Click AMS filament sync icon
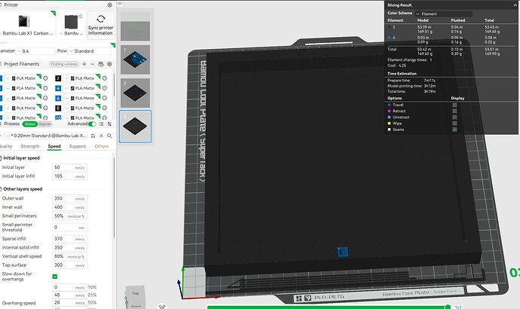 pos(101,64)
